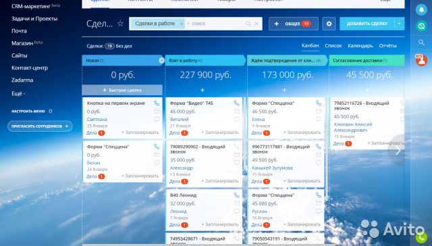Open the red avatar icon in right sidebar
The image size is (432, 246).
421,60
